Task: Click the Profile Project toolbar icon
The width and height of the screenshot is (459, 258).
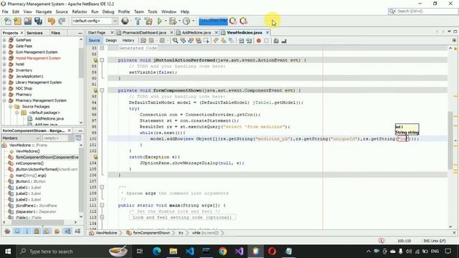Action: pyautogui.click(x=186, y=21)
